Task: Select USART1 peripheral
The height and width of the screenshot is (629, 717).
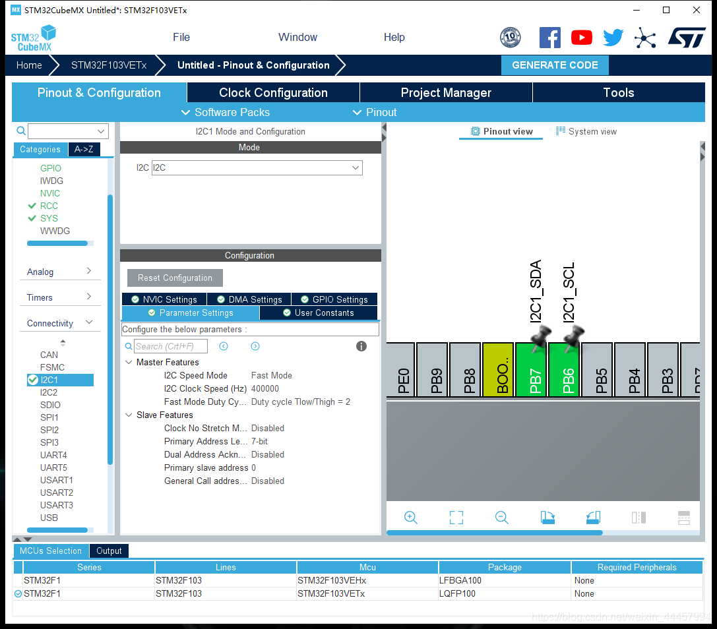Action: (56, 480)
